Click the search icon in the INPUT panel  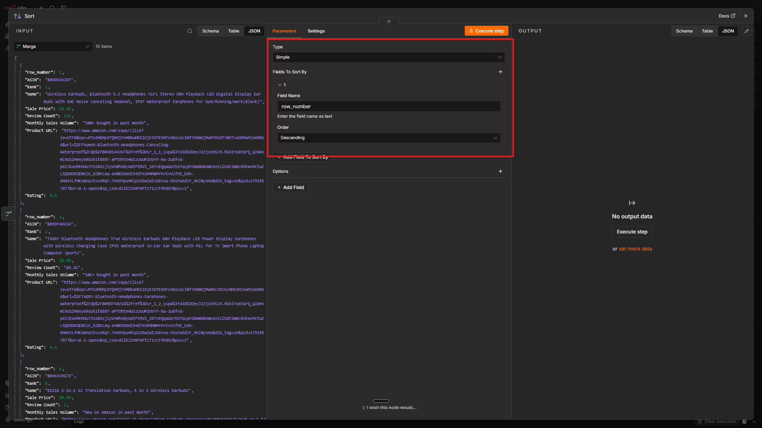tap(190, 31)
